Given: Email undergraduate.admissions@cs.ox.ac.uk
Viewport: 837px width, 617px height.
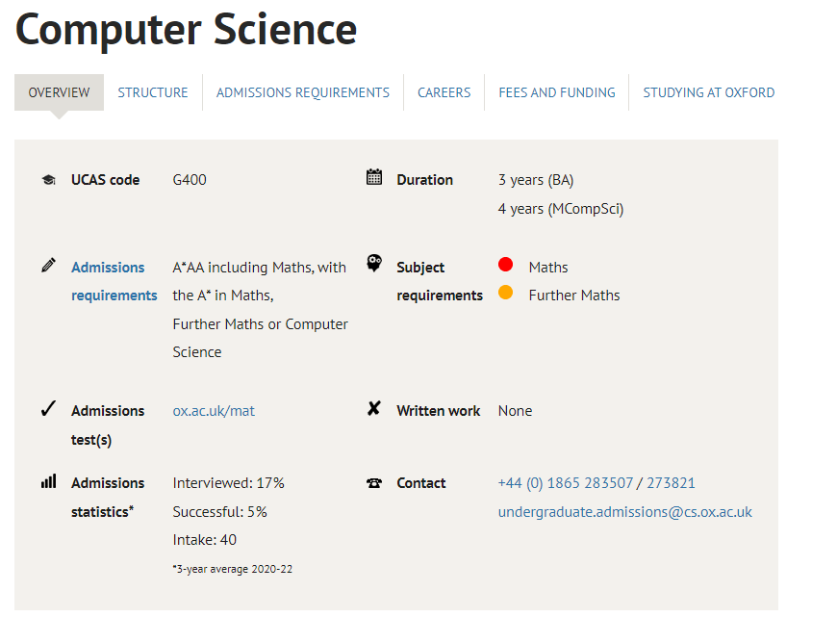Looking at the screenshot, I should coord(625,512).
